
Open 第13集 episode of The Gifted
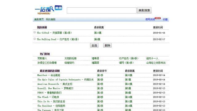(98, 33)
